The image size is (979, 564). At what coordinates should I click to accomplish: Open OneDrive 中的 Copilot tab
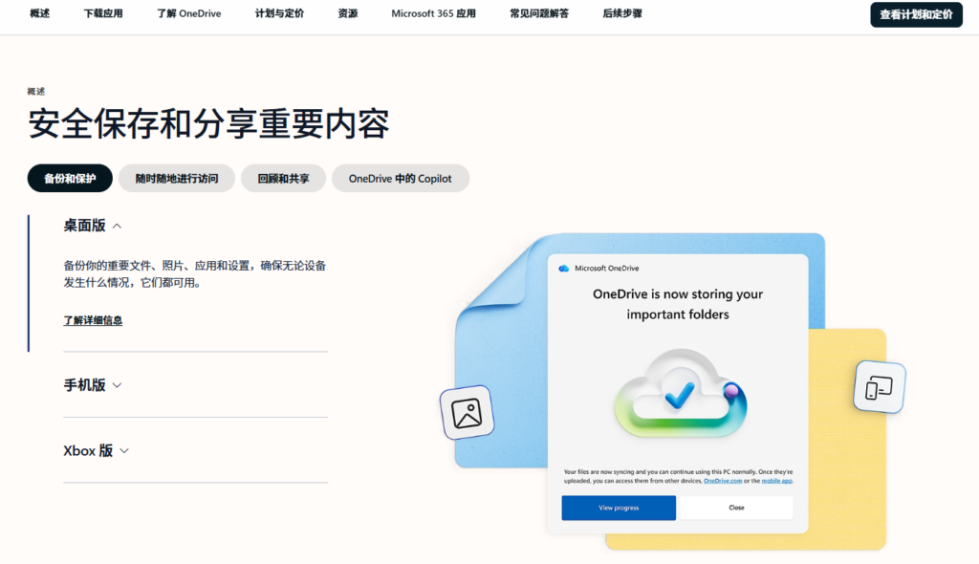point(401,178)
